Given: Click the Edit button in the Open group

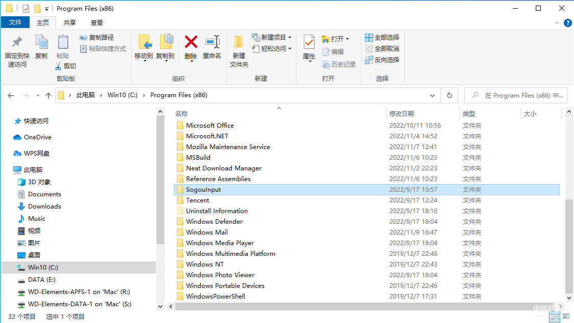Looking at the screenshot, I should point(333,52).
